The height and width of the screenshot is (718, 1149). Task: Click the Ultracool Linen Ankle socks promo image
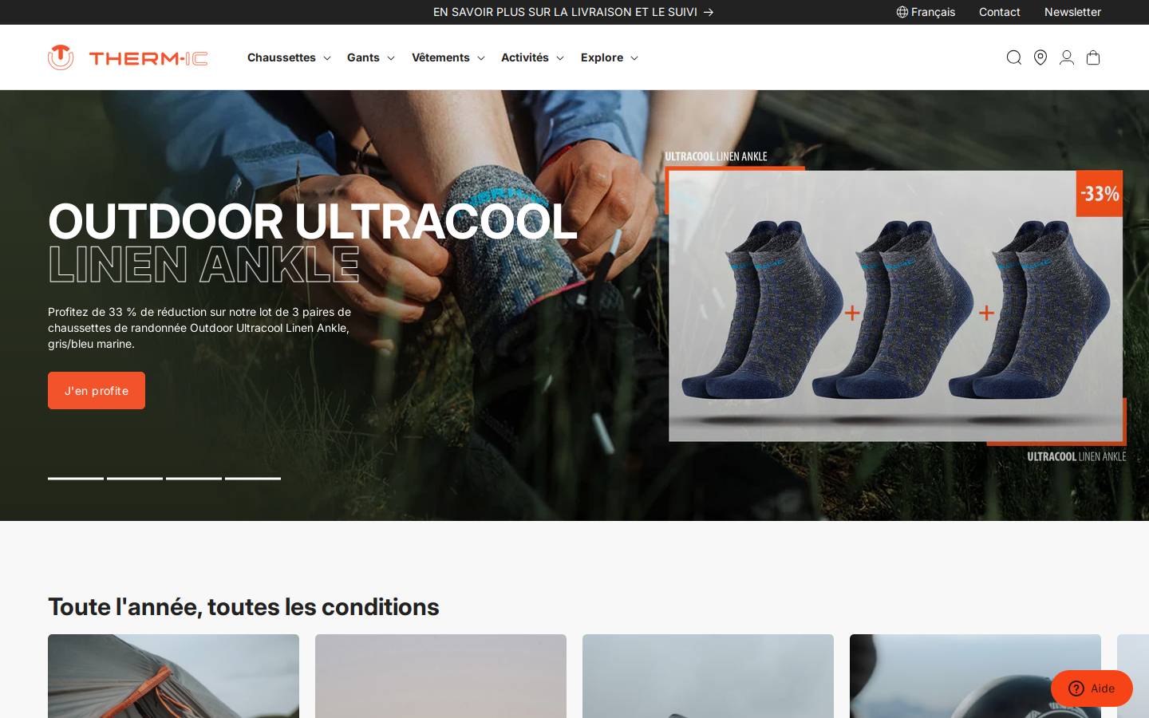[x=895, y=306]
